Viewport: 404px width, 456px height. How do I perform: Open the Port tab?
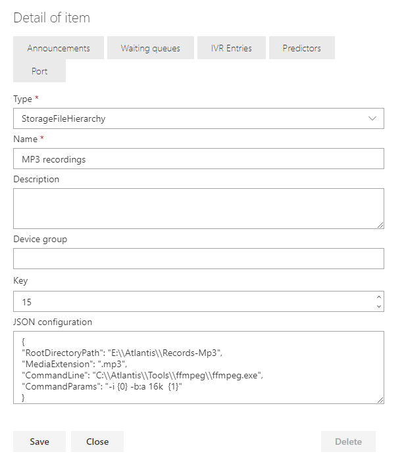(x=39, y=71)
